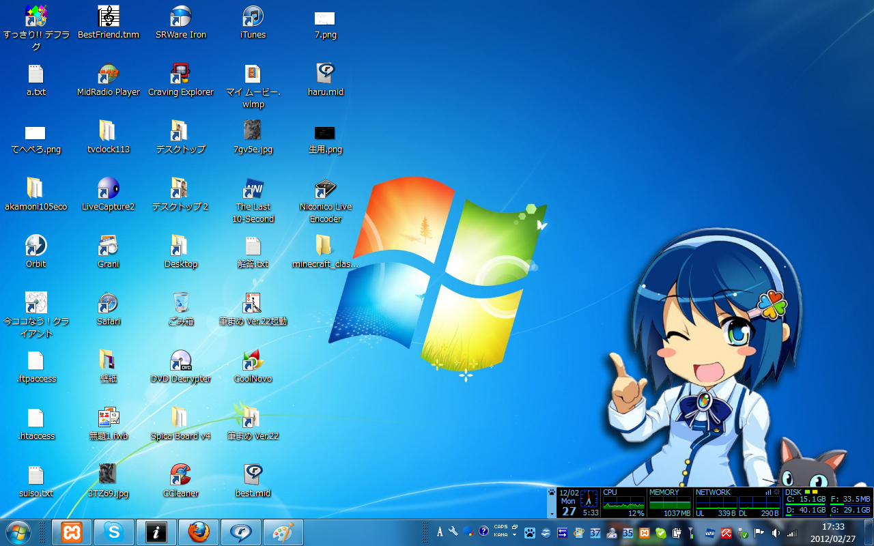This screenshot has width=874, height=546.
Task: Open the language bar options arrow
Action: click(x=515, y=535)
